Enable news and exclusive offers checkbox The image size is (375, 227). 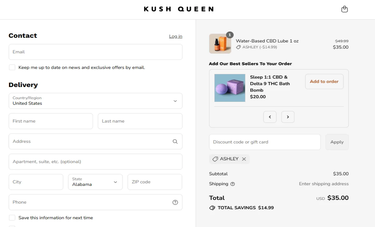[x=12, y=67]
